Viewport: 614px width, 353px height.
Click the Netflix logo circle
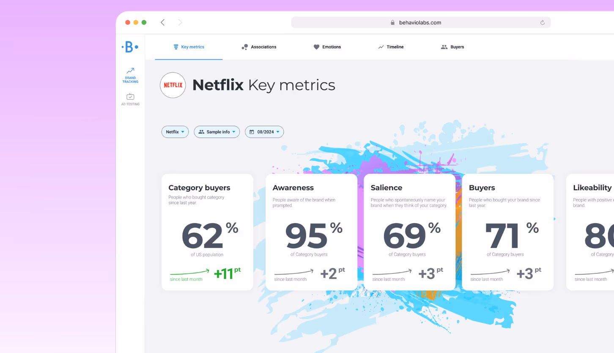(x=173, y=85)
